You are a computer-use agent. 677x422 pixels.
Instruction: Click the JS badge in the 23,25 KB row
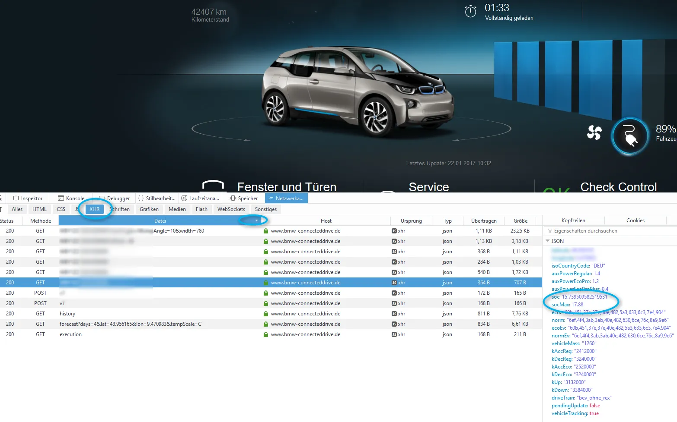394,231
